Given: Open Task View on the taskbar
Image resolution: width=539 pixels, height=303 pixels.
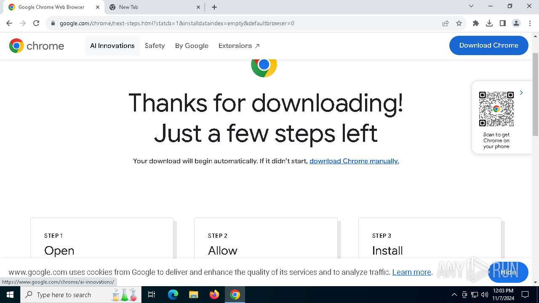Looking at the screenshot, I should [152, 295].
